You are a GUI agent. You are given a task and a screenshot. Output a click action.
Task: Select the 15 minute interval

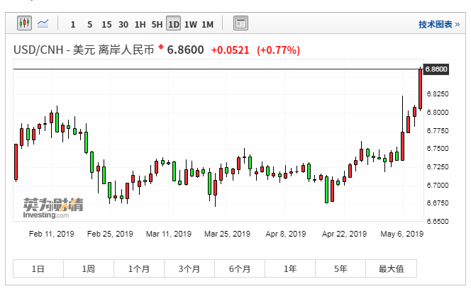[106, 24]
